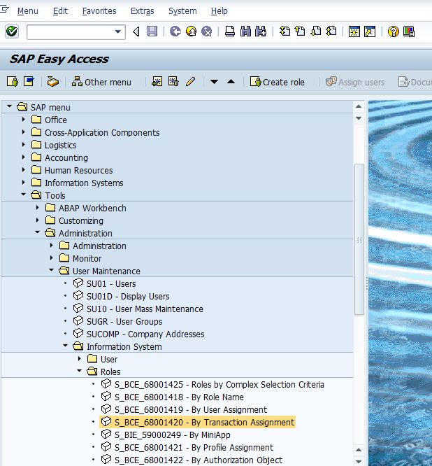
Task: Open the Extras menu
Action: click(x=142, y=11)
